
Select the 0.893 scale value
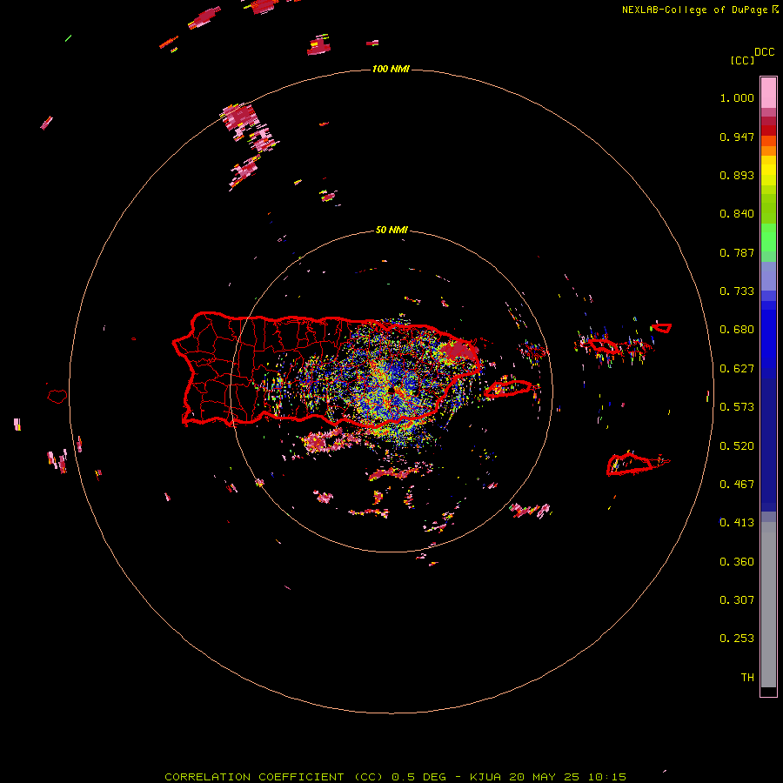click(x=737, y=175)
